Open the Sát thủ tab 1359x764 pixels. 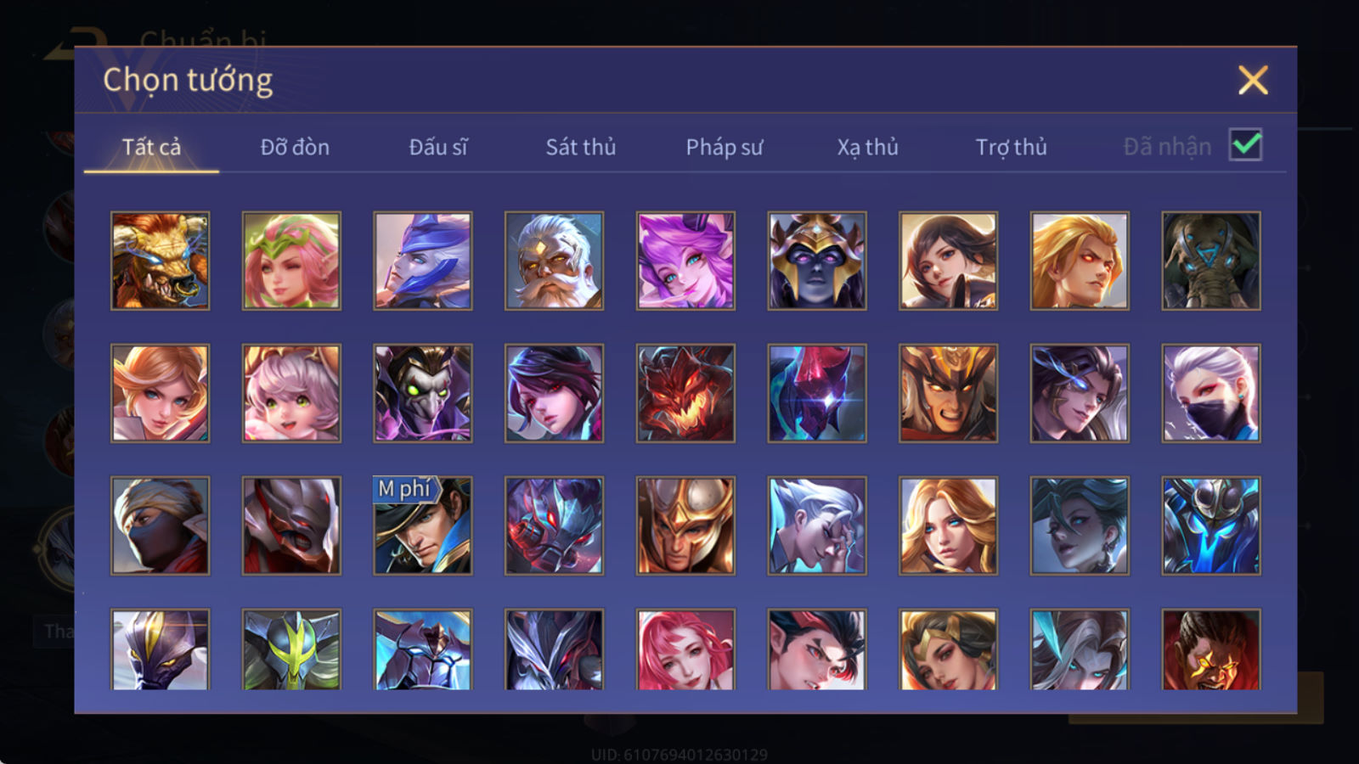click(x=580, y=147)
